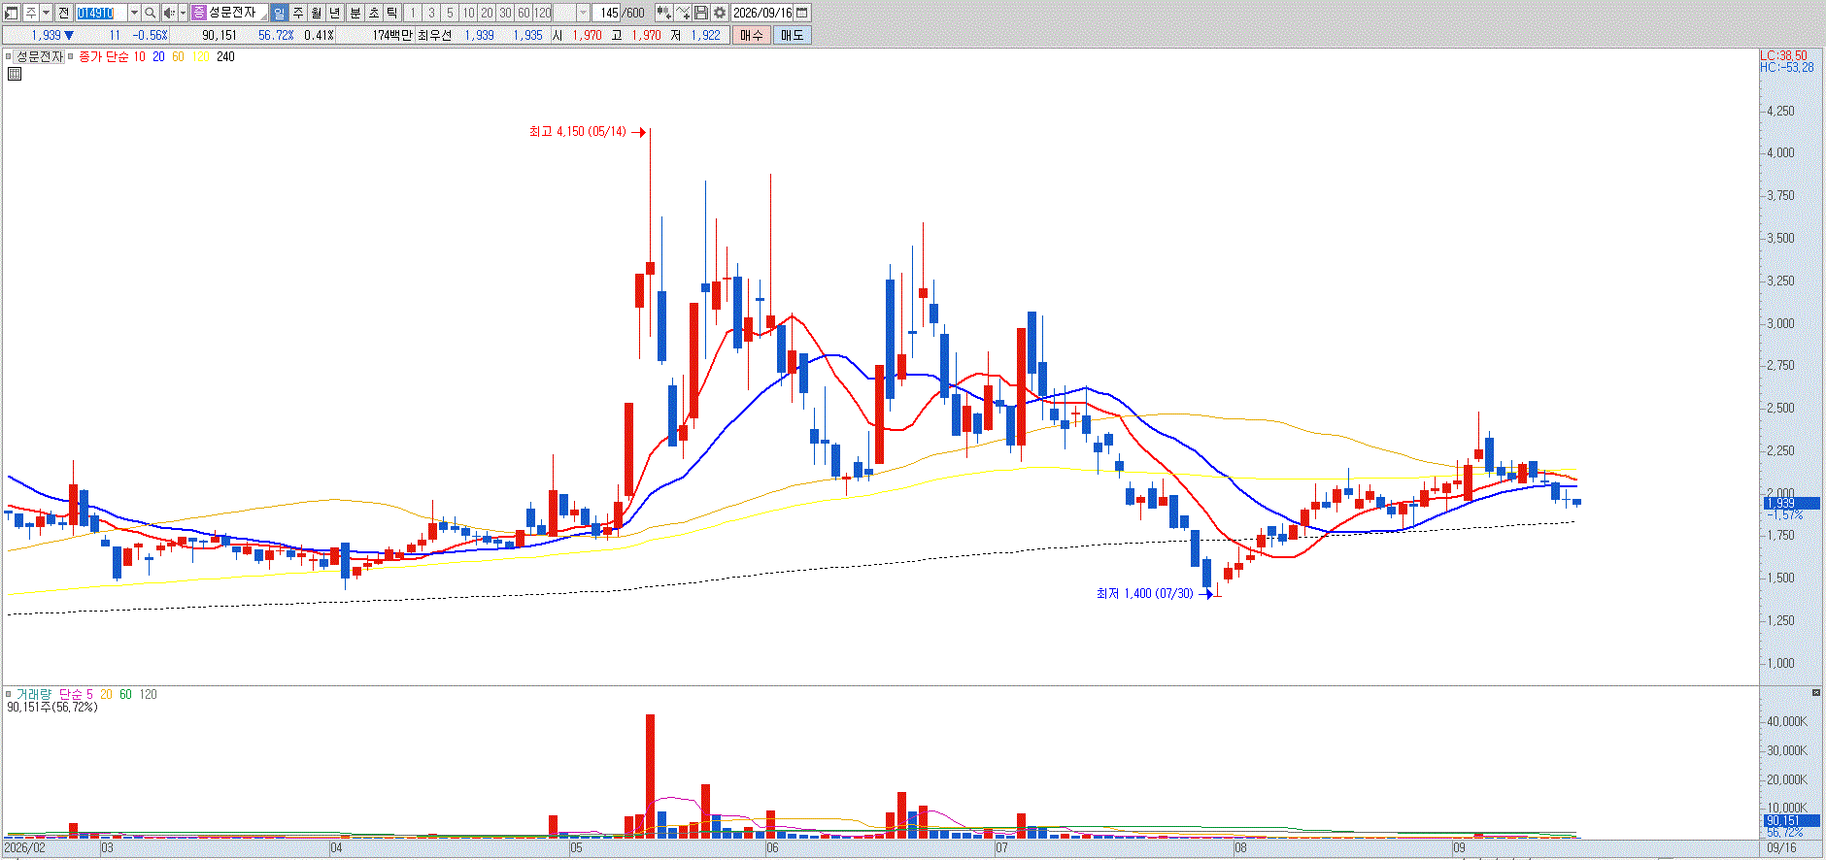Click the window layout icon at top-left
The height and width of the screenshot is (860, 1826).
(x=12, y=13)
